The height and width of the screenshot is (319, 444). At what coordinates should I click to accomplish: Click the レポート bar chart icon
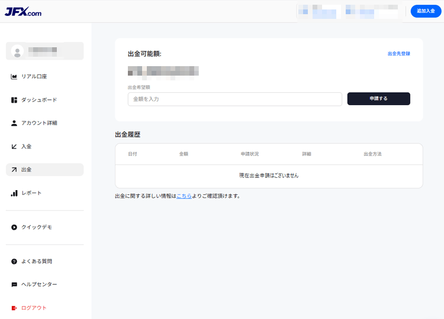point(14,193)
